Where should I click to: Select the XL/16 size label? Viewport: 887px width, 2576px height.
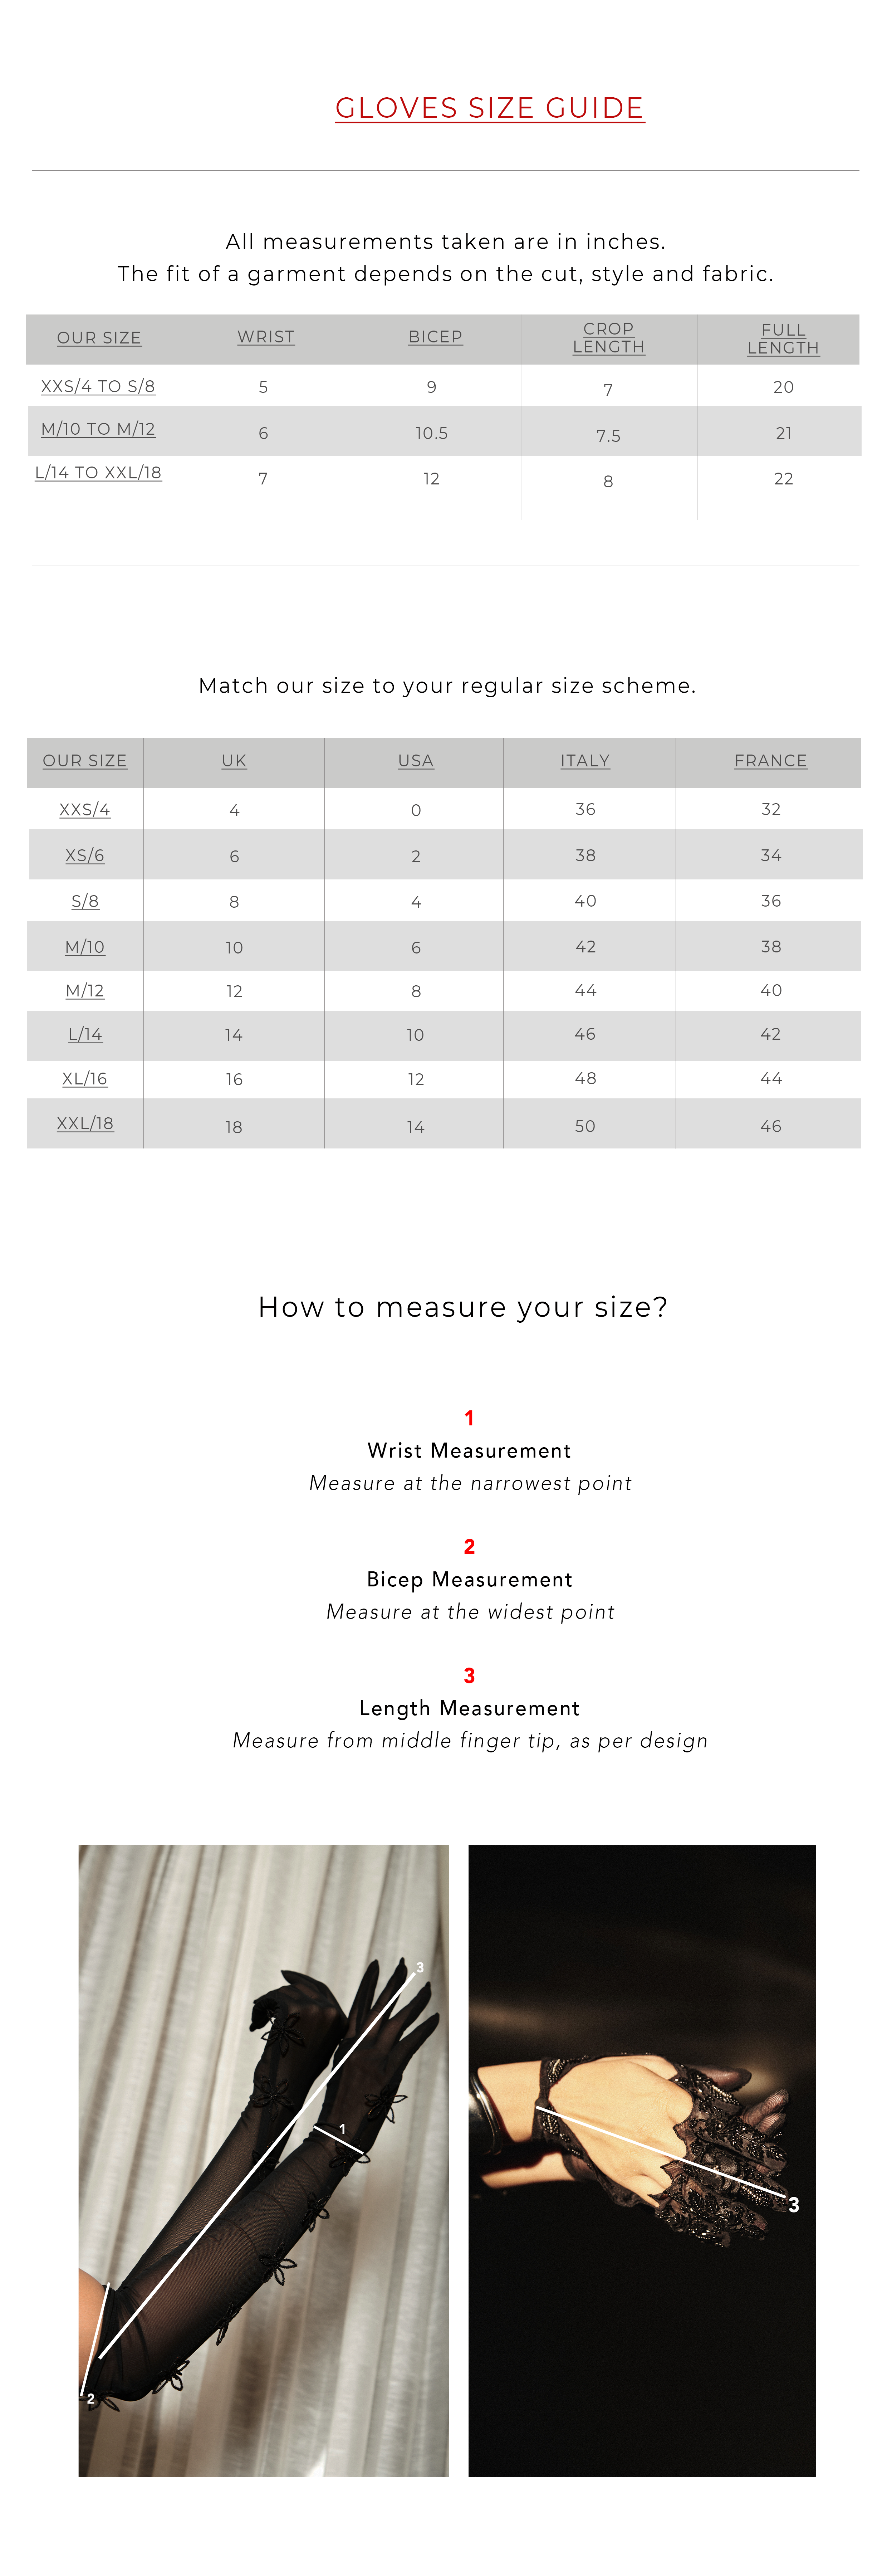[85, 1079]
